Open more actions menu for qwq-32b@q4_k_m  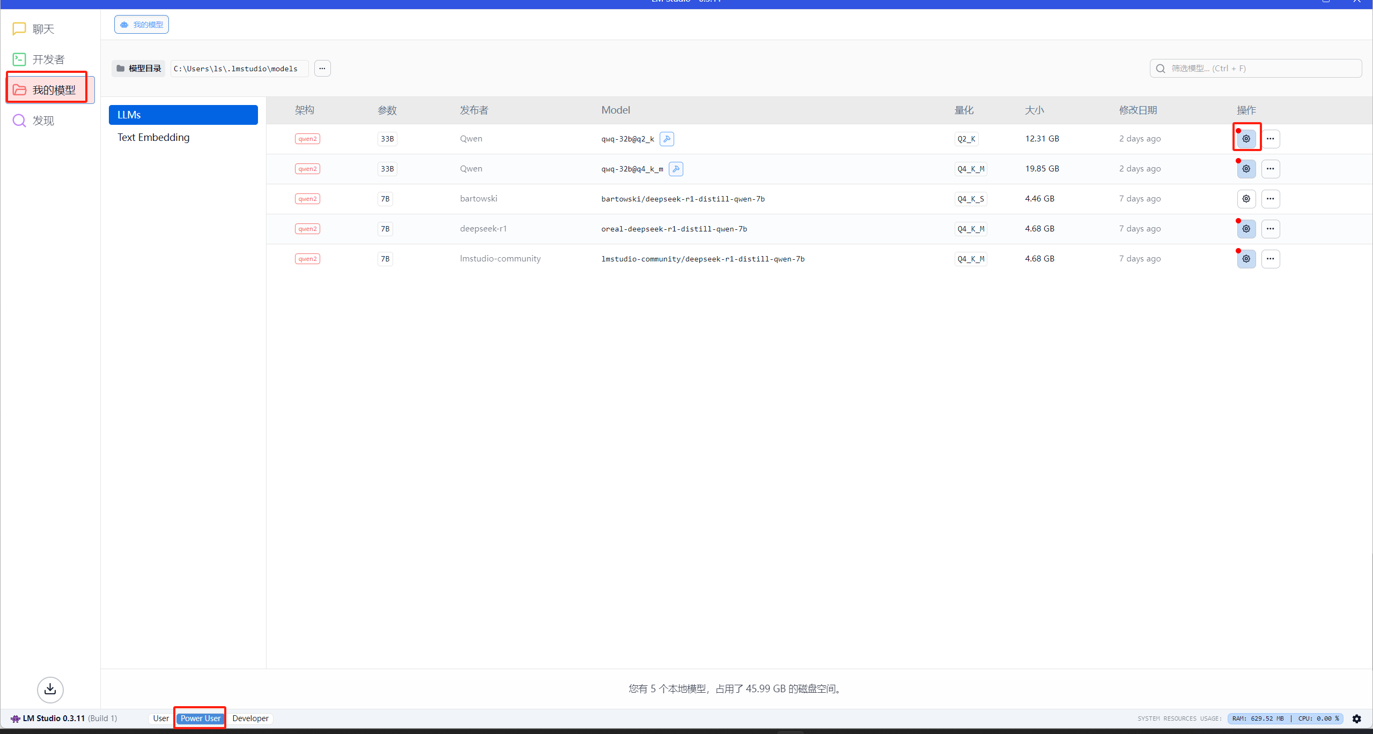1271,169
